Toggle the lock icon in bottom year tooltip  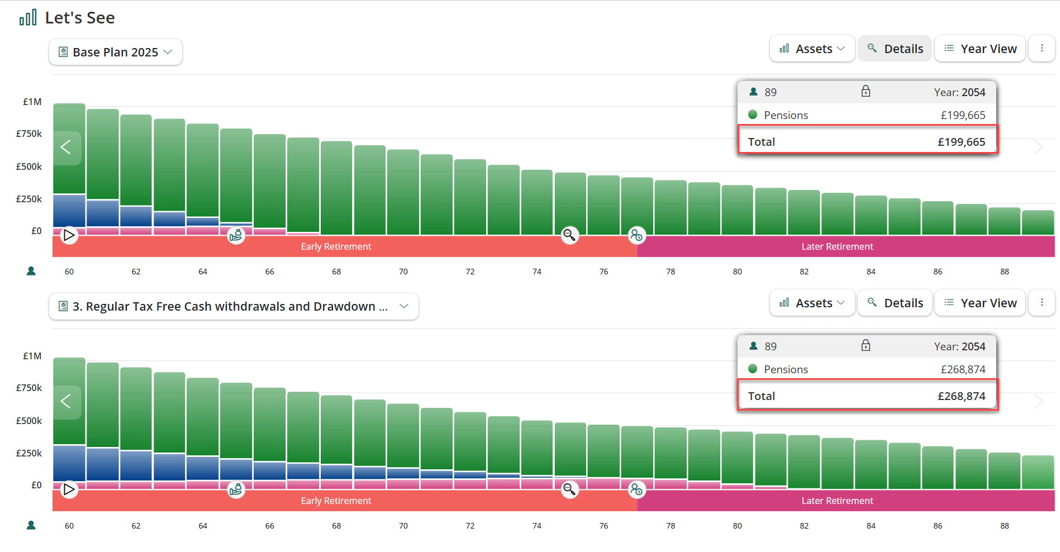(866, 346)
